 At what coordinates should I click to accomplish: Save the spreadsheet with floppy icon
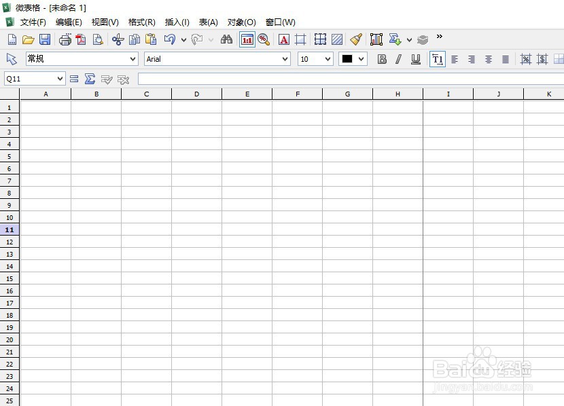(x=45, y=39)
